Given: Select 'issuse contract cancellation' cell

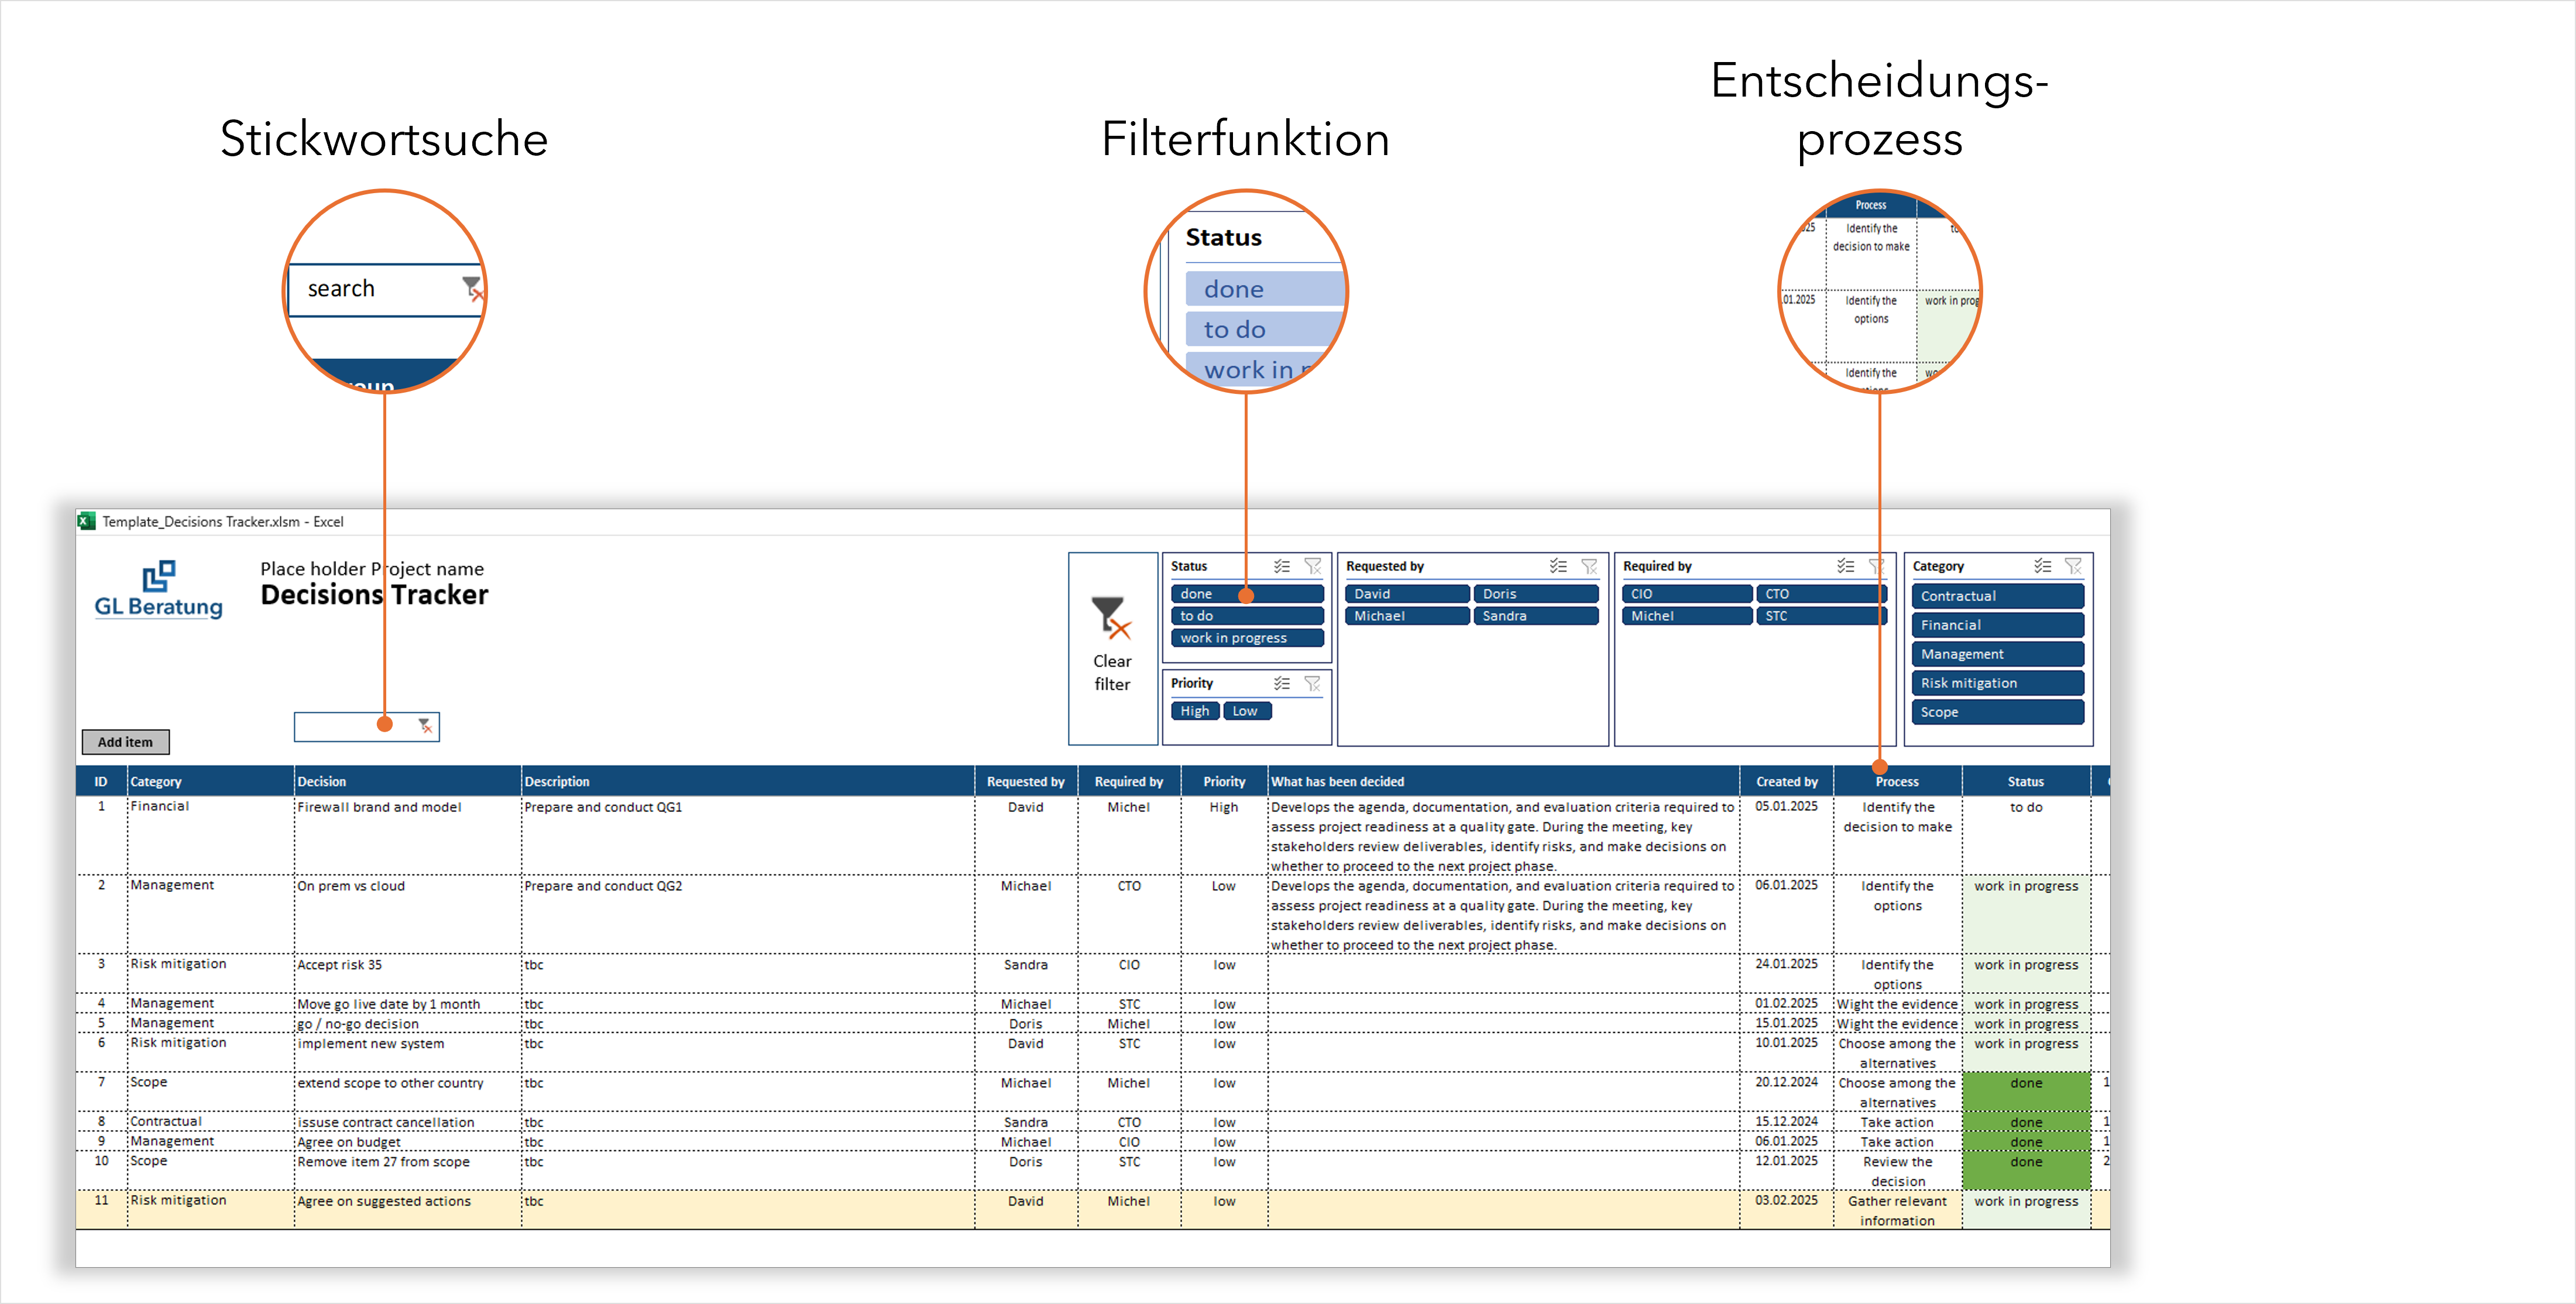Looking at the screenshot, I should click(407, 1122).
